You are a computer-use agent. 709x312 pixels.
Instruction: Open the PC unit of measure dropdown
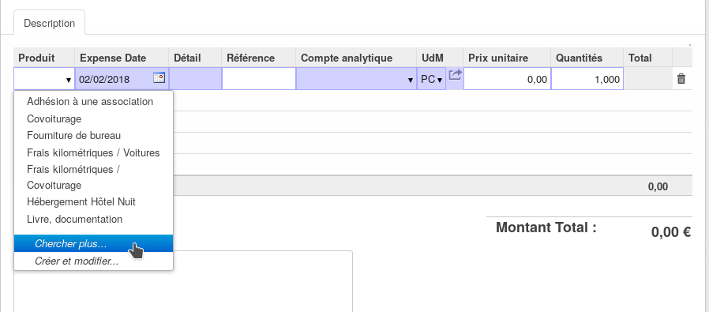tap(431, 79)
